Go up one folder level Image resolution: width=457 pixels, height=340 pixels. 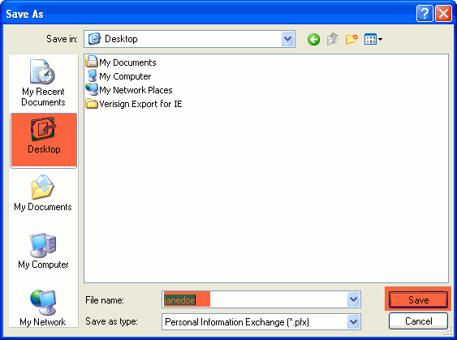(332, 39)
